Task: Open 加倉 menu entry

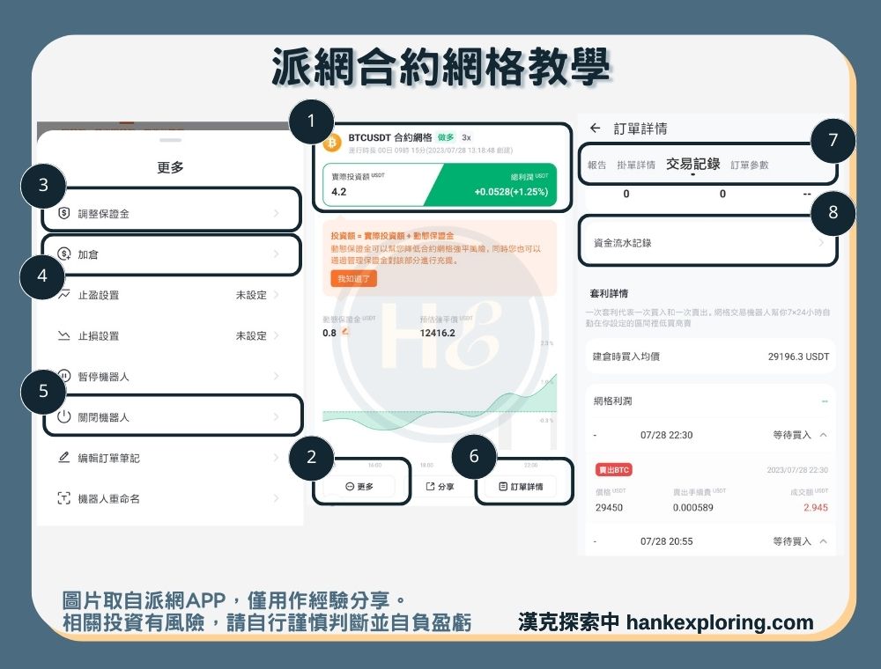Action: (x=170, y=254)
